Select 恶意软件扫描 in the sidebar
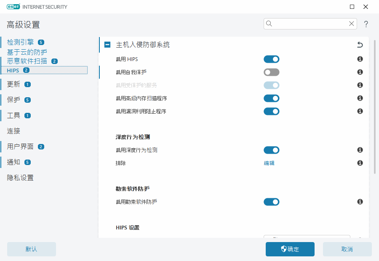The height and width of the screenshot is (261, 379). [27, 61]
